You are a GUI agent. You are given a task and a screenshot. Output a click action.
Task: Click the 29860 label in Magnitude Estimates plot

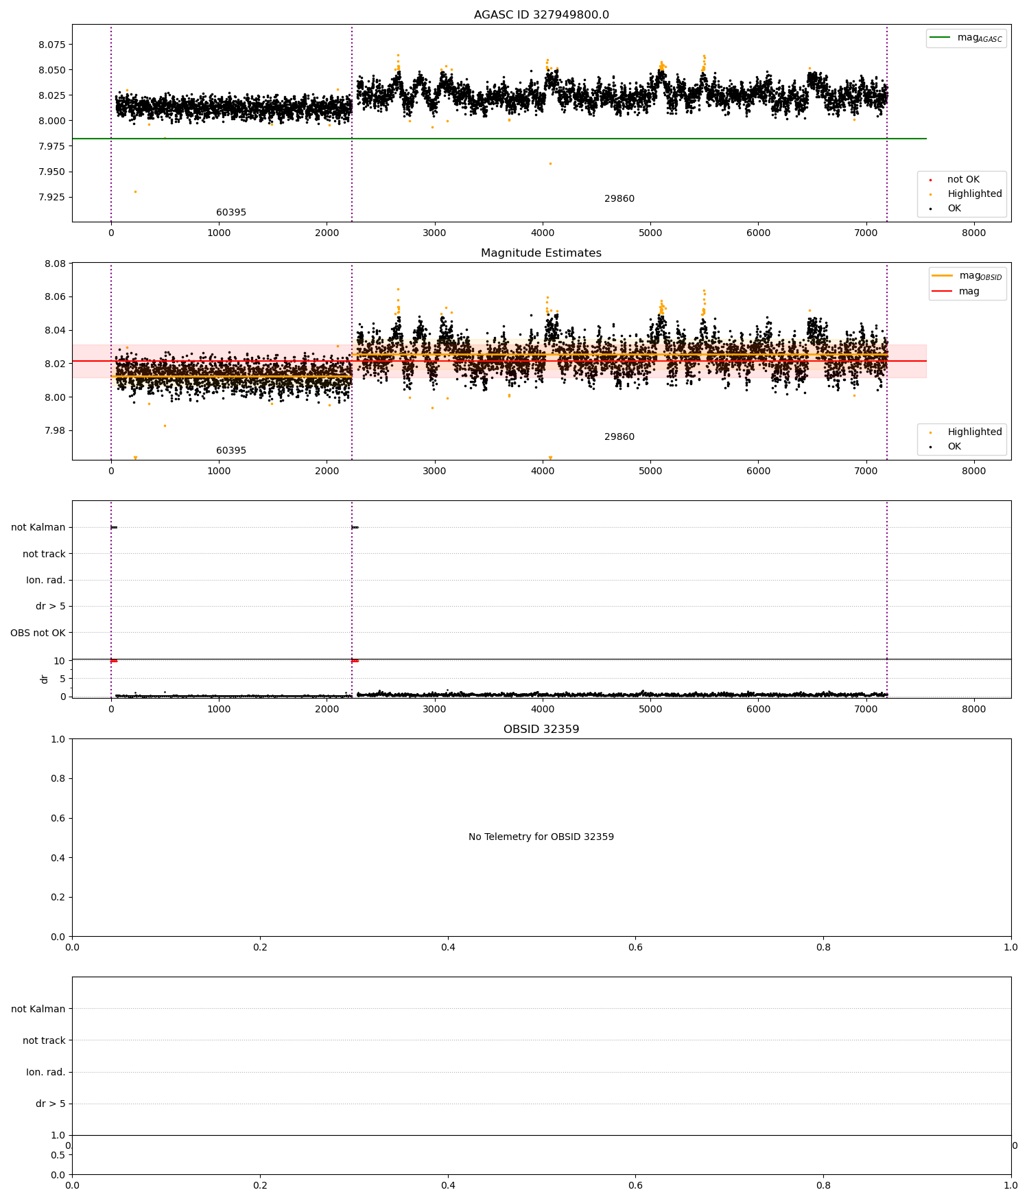[x=619, y=437]
